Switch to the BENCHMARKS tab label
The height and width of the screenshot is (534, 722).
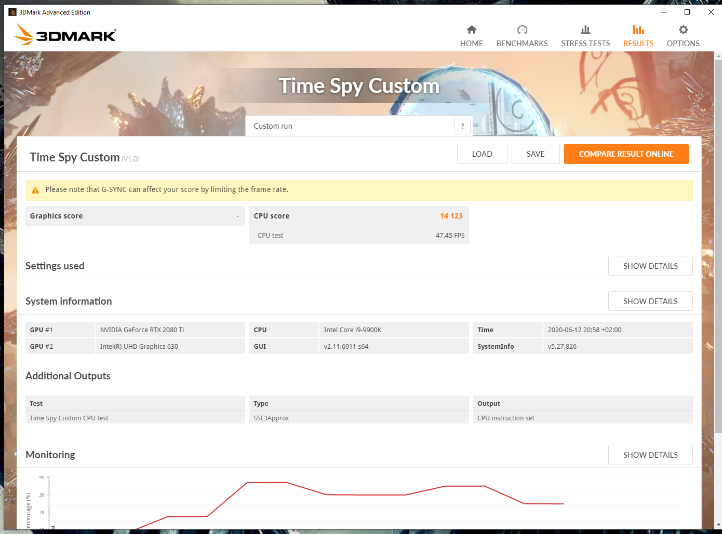pyautogui.click(x=522, y=44)
